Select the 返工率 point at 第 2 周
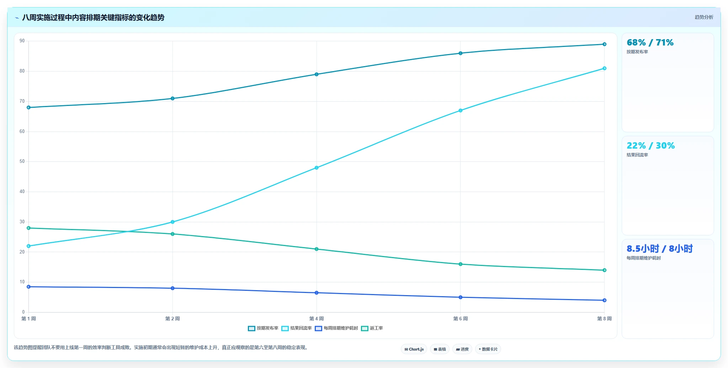This screenshot has width=728, height=368. (x=172, y=234)
